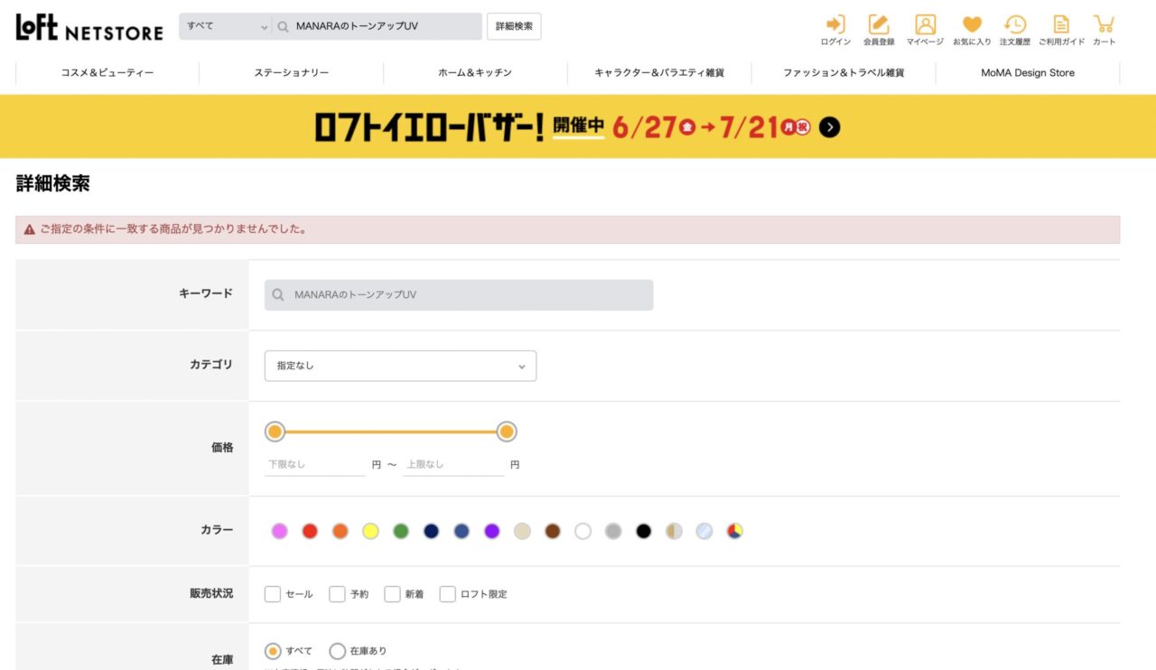
Task: Select the 在庫あり radio button
Action: tap(337, 651)
